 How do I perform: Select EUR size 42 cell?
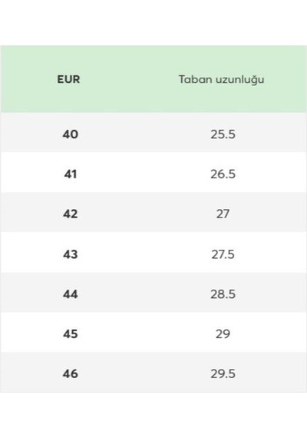71,214
